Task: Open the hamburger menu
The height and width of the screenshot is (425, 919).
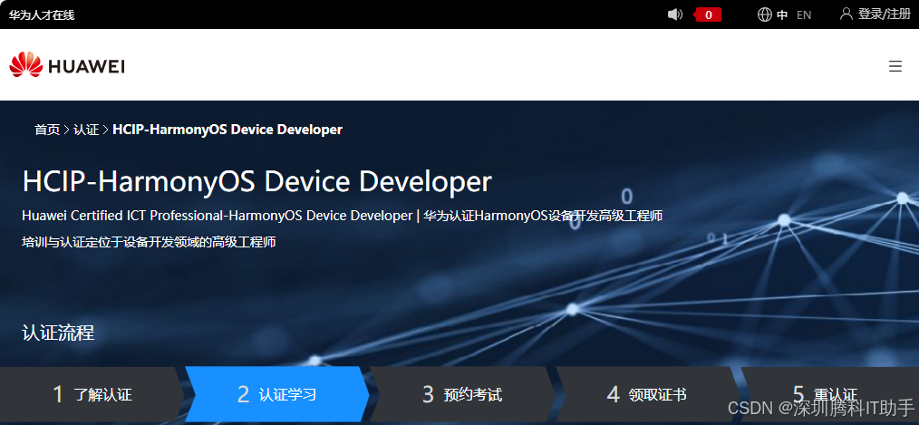Action: pyautogui.click(x=895, y=66)
